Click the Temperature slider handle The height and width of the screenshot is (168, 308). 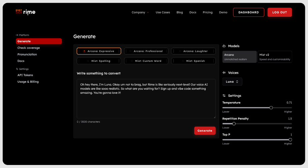[271, 108]
